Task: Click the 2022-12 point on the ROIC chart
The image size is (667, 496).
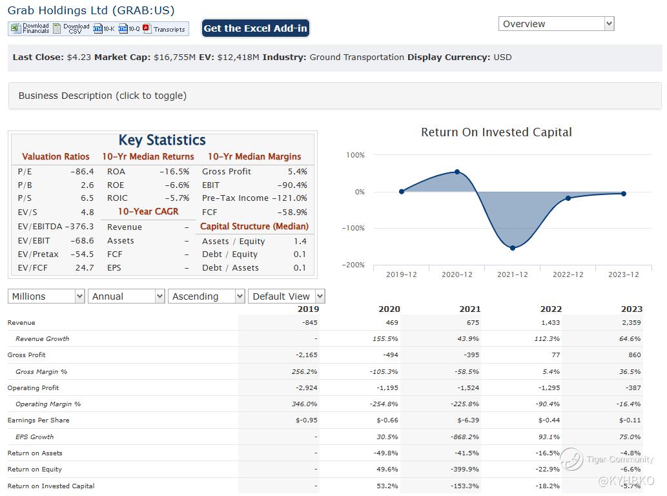Action: coord(568,198)
